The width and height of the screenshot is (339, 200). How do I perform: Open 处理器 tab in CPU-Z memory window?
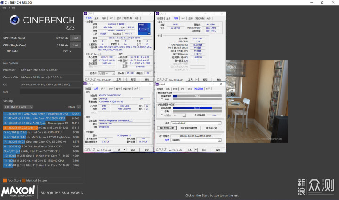[x=160, y=18]
